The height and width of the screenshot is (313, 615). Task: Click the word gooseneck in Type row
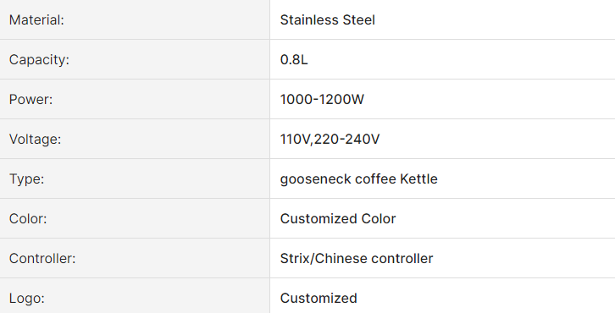point(315,180)
